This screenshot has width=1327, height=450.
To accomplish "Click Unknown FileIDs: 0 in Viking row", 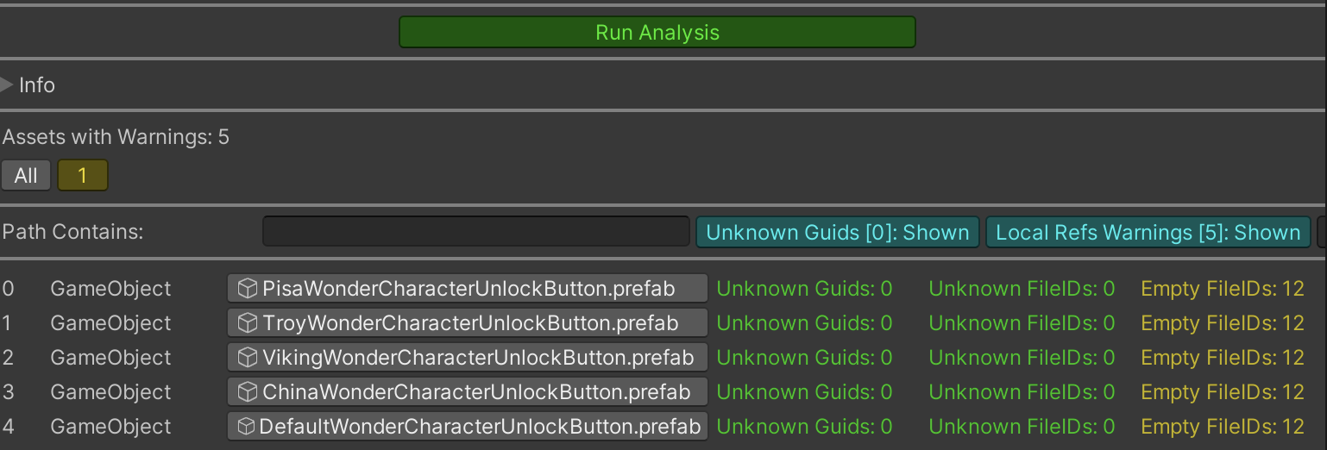I will (1022, 358).
